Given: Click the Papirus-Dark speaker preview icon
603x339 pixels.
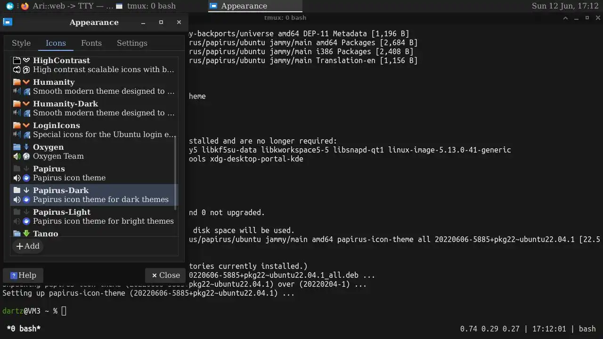Looking at the screenshot, I should [17, 200].
